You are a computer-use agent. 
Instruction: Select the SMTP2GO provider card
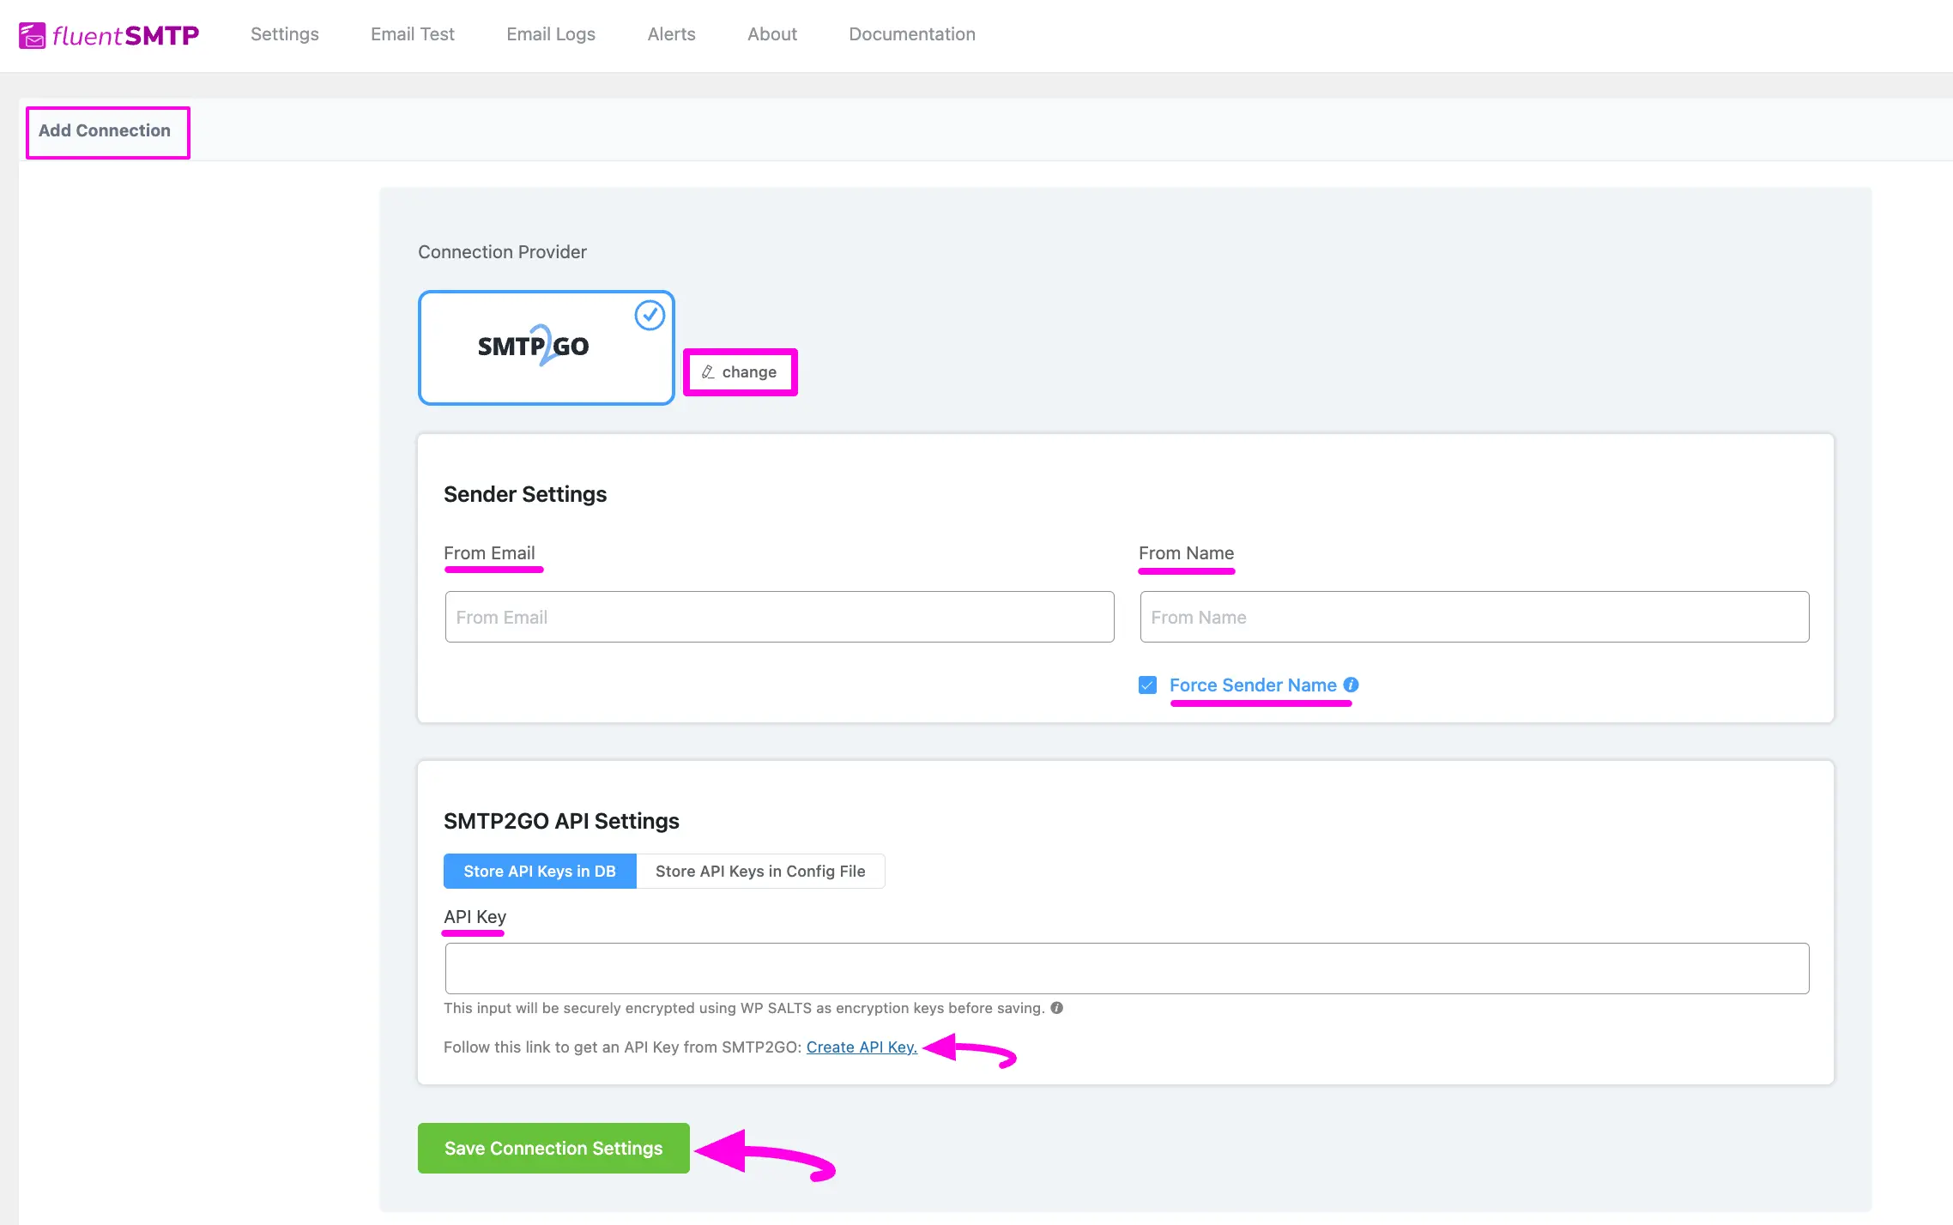click(x=547, y=347)
